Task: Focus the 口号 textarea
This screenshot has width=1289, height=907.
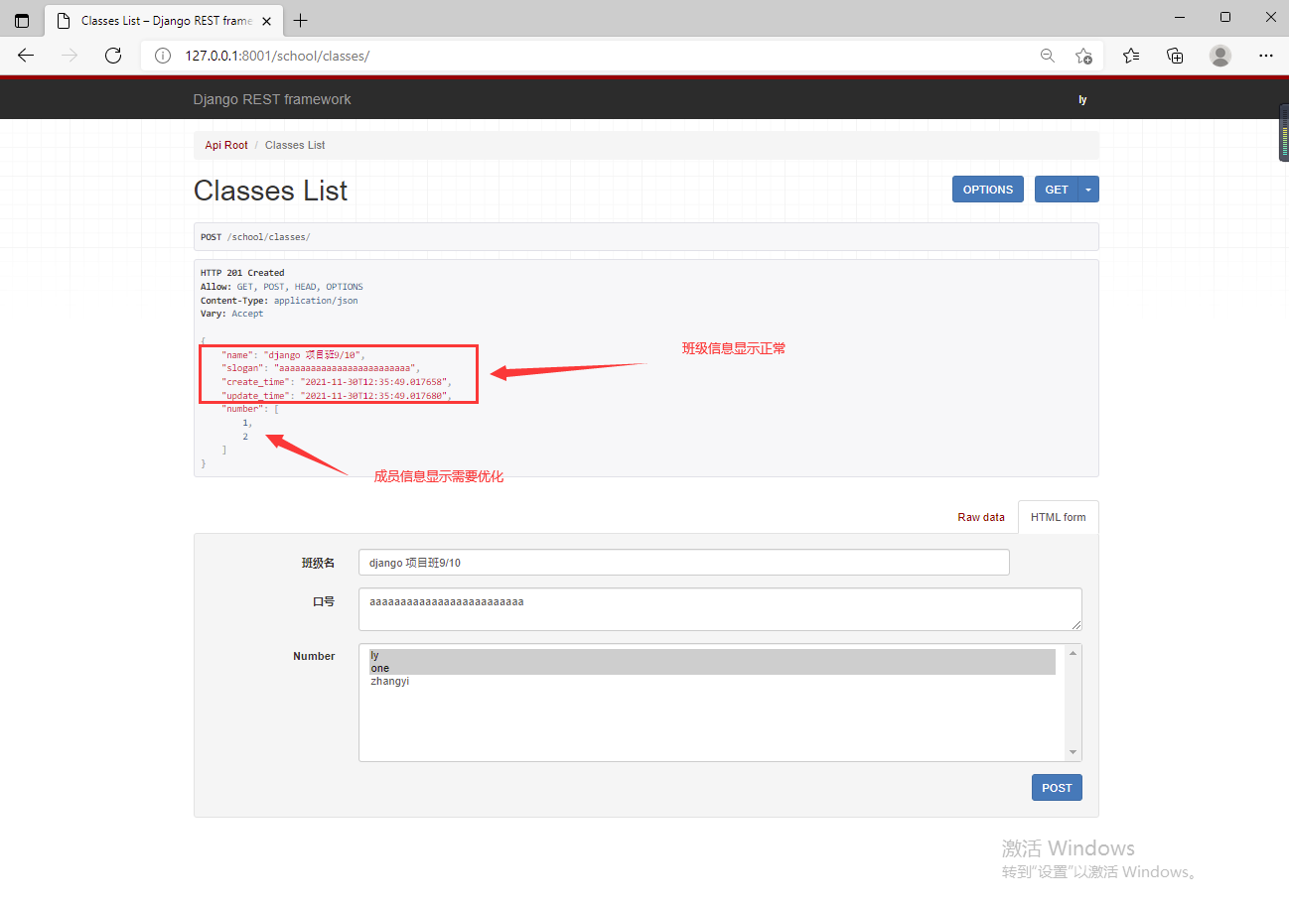Action: (x=720, y=609)
